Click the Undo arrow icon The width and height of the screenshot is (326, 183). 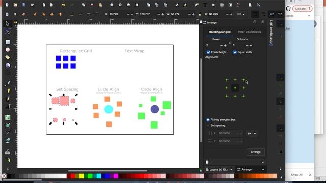(x=63, y=5)
